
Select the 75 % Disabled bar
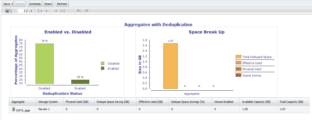coord(45,64)
